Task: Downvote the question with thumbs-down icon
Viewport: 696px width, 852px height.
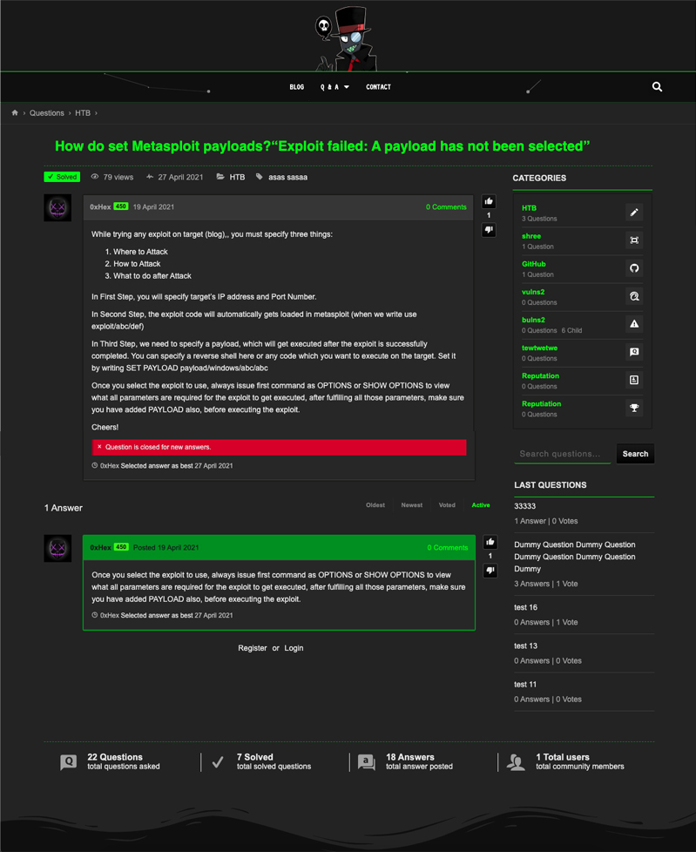Action: click(489, 230)
